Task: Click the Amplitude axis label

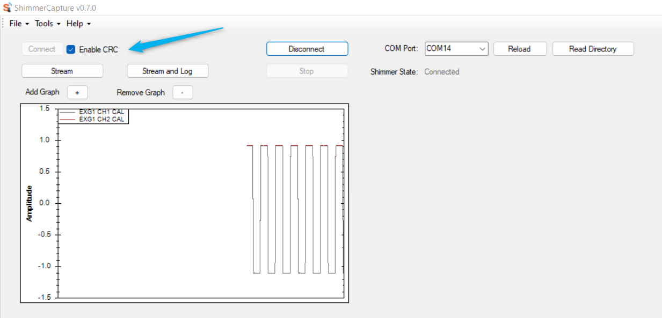Action: point(29,203)
